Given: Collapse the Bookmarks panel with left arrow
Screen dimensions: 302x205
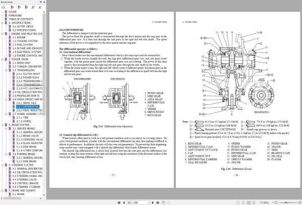Looking at the screenshot, I should click(x=44, y=2).
